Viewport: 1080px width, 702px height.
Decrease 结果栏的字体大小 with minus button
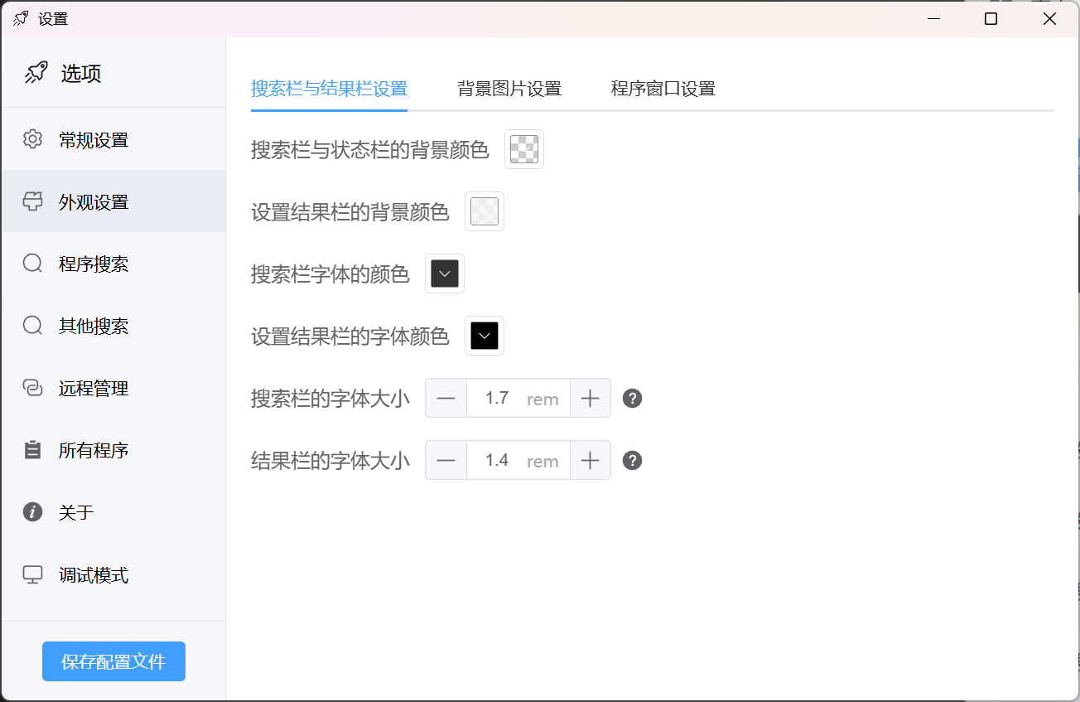tap(446, 461)
